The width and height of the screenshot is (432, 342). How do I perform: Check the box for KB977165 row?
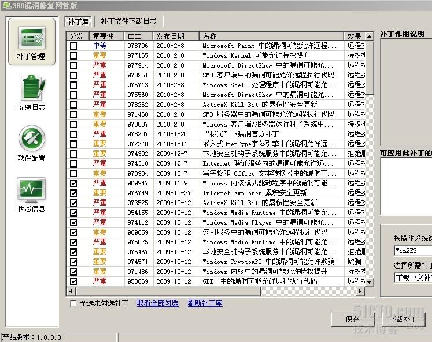tap(73, 55)
